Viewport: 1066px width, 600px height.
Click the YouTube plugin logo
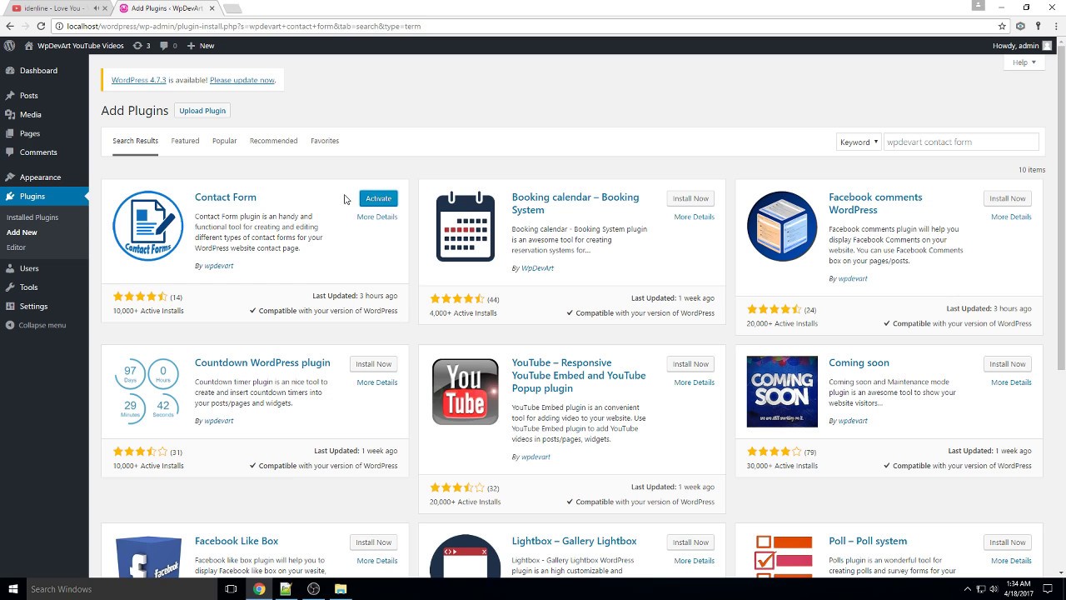466,392
